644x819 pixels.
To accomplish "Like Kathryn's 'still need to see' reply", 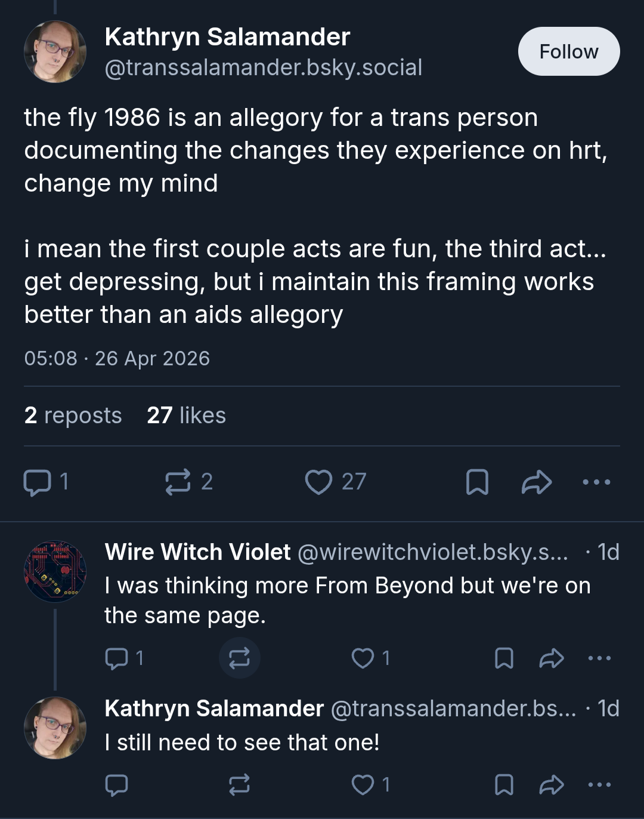I will point(370,785).
